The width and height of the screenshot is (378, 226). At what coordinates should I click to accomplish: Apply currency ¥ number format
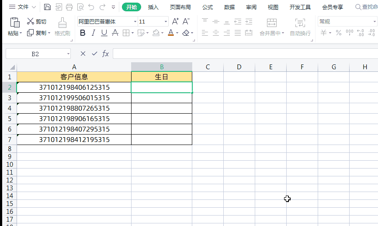pyautogui.click(x=323, y=33)
